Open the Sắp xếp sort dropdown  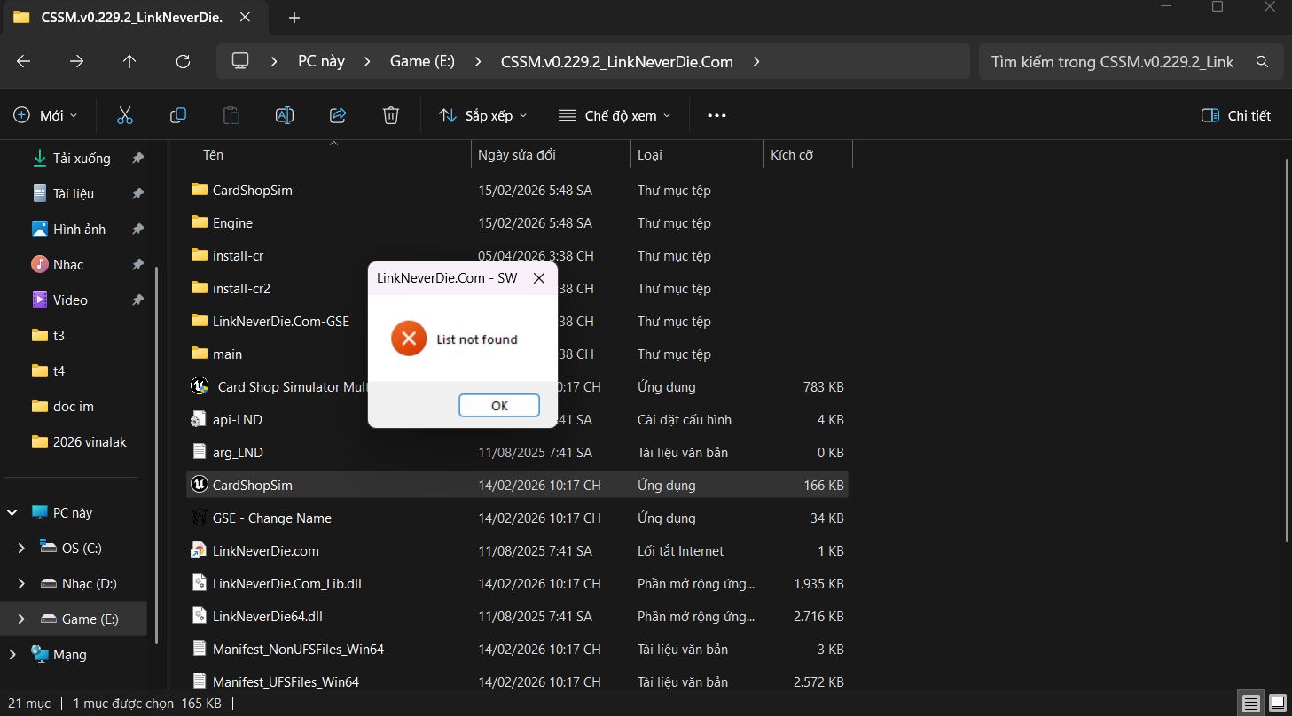click(x=483, y=115)
